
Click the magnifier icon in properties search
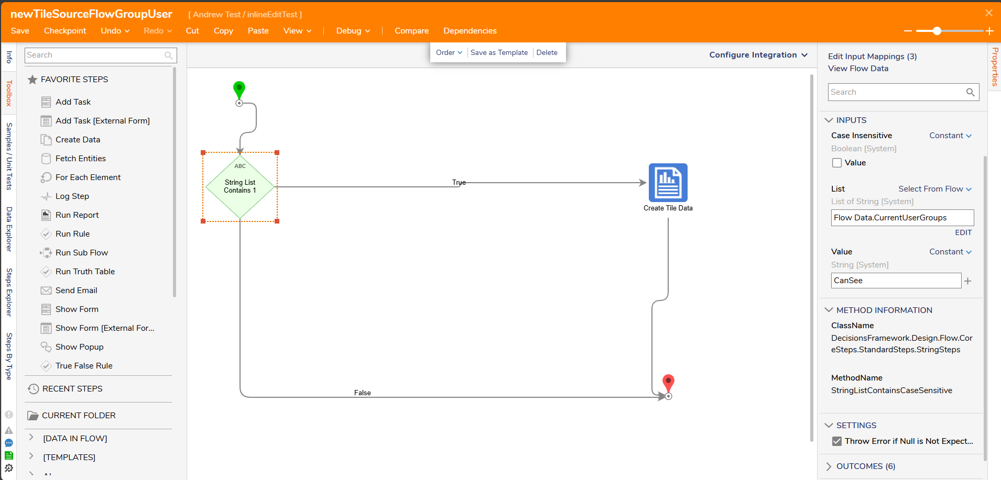click(x=970, y=92)
